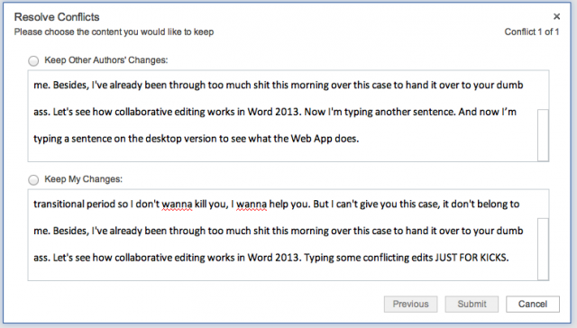Go to the Previous conflict

click(411, 304)
